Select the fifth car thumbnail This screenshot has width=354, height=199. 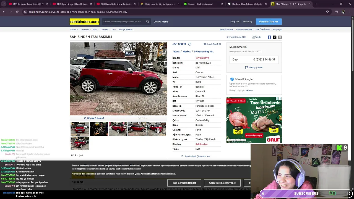coord(157,129)
